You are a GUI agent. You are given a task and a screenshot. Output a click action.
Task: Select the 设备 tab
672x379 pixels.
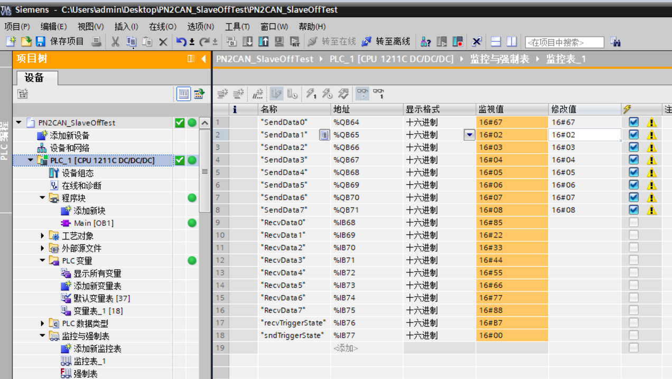pyautogui.click(x=34, y=78)
